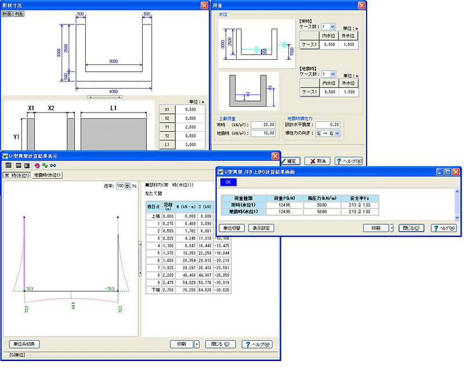
Task: Click the L1 value field 3.000
Action: pyautogui.click(x=190, y=145)
